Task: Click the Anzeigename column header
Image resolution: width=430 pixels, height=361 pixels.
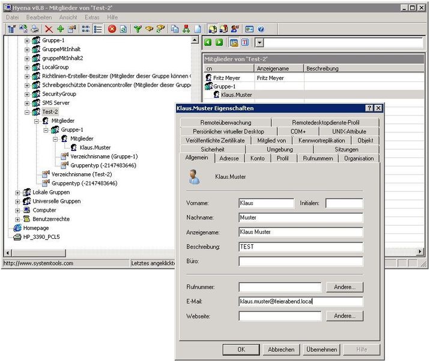Action: point(279,69)
